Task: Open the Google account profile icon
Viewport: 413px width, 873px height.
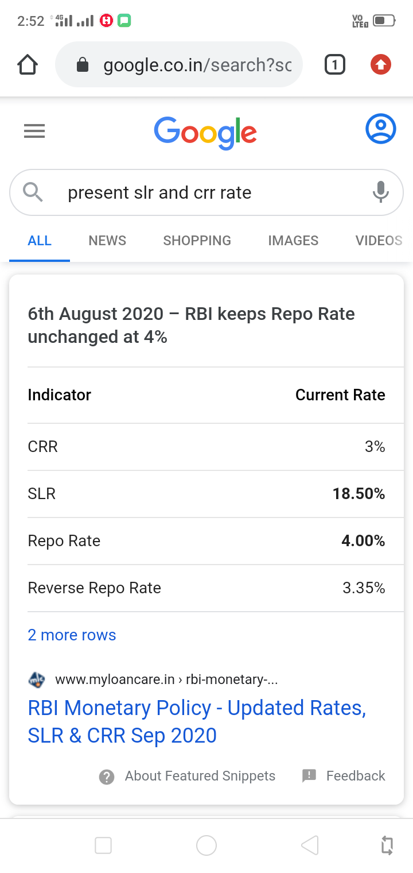Action: click(x=381, y=129)
